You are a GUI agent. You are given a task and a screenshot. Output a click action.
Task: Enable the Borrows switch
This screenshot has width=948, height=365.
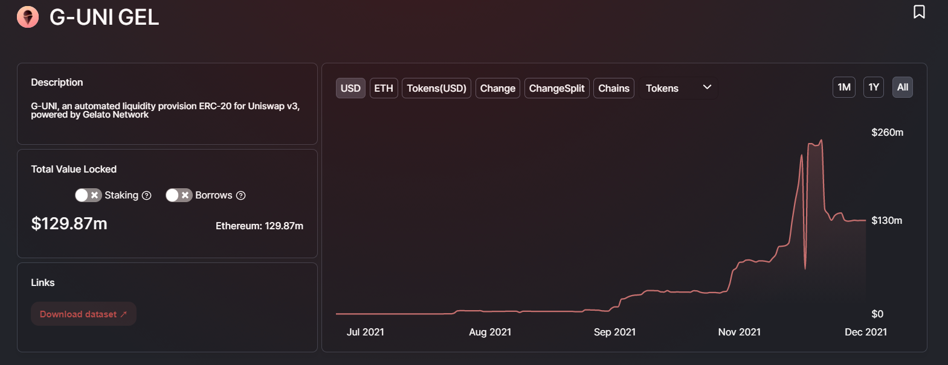179,195
